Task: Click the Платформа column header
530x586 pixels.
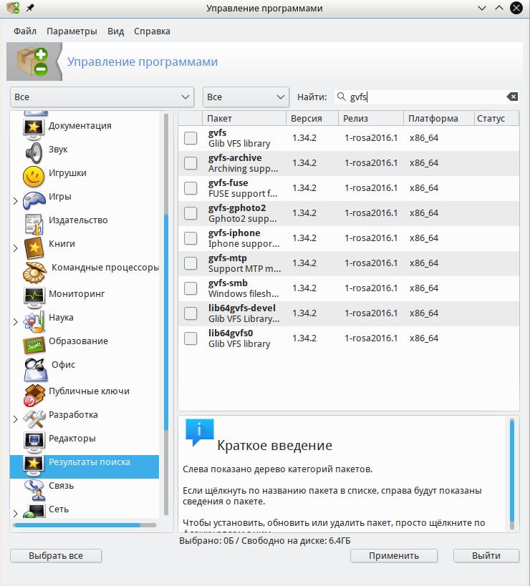Action: tap(439, 119)
